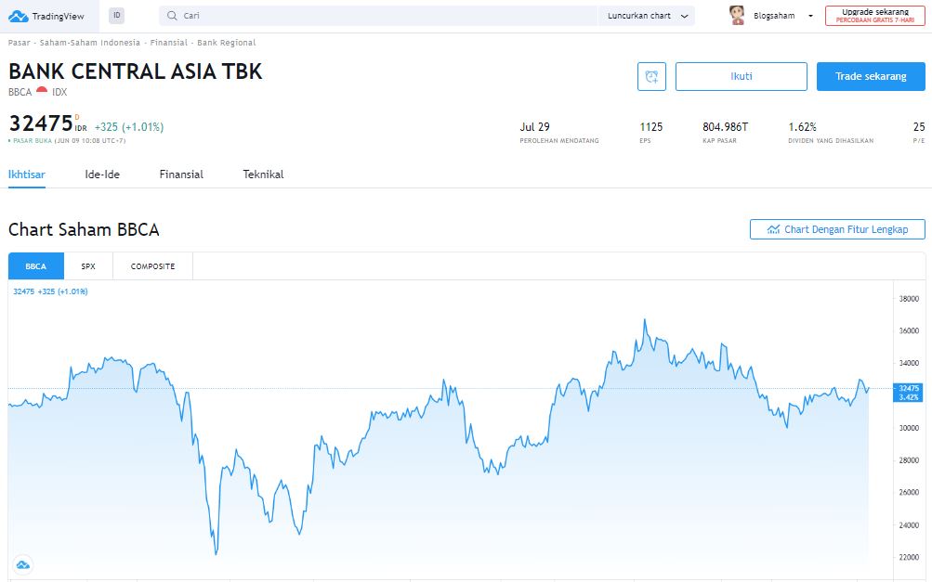Go to the Finansial breadcrumb
The height and width of the screenshot is (582, 932).
click(x=169, y=43)
